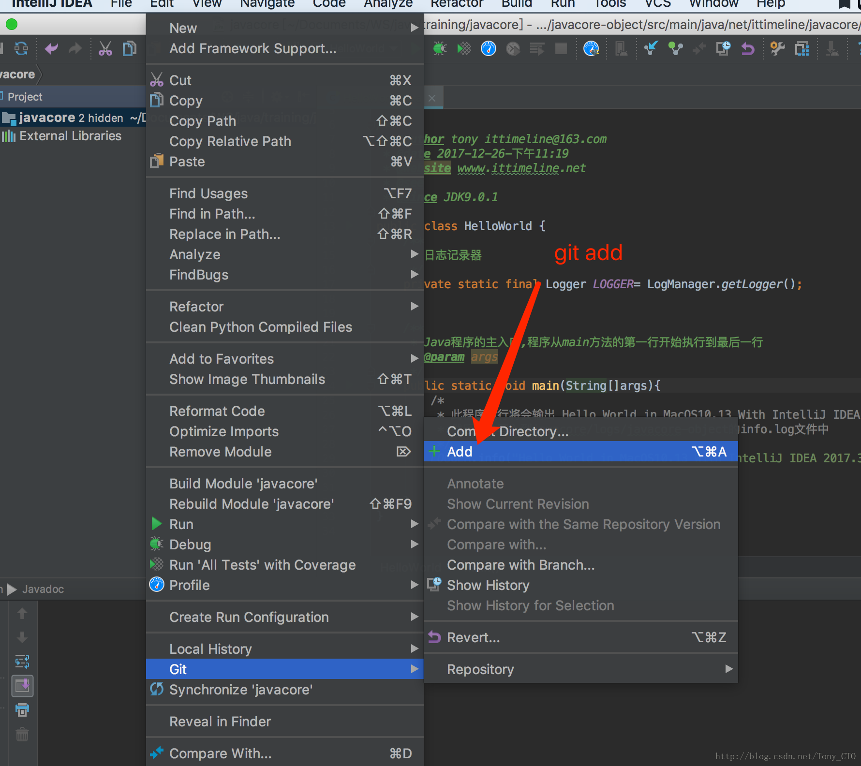Select Rebuild Module 'javacore'
Image resolution: width=861 pixels, height=766 pixels.
(284, 504)
